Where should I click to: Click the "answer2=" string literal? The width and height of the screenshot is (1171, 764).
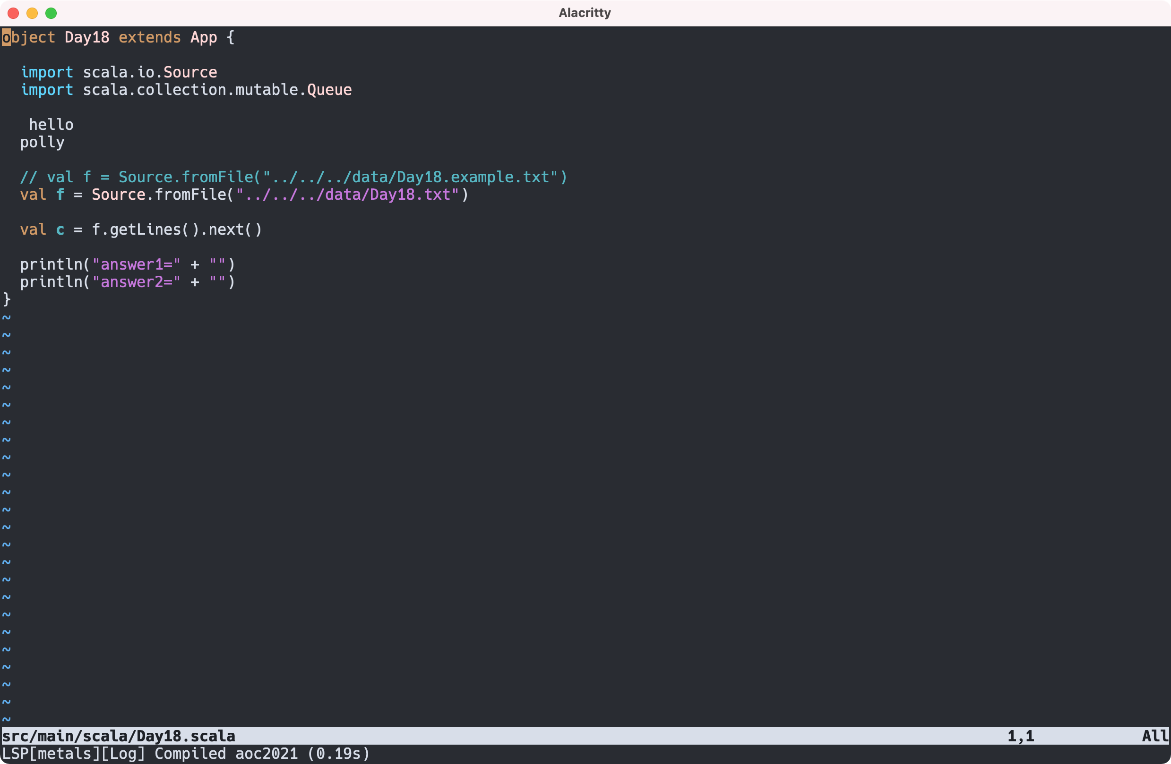(x=136, y=282)
